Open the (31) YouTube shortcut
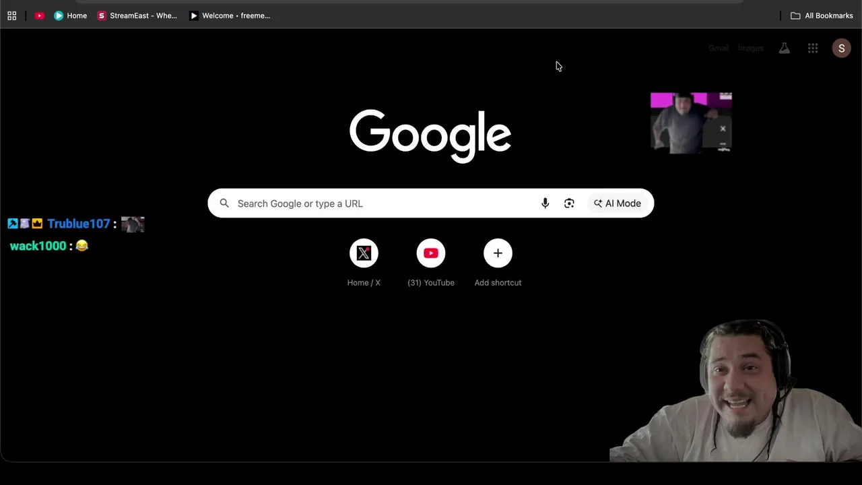862x485 pixels. point(431,263)
